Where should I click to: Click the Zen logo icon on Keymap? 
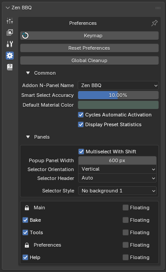point(25,36)
